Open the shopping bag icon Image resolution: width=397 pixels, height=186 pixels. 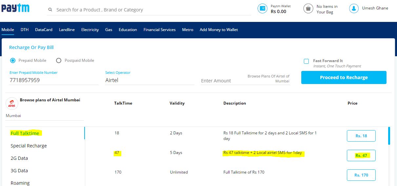(308, 9)
